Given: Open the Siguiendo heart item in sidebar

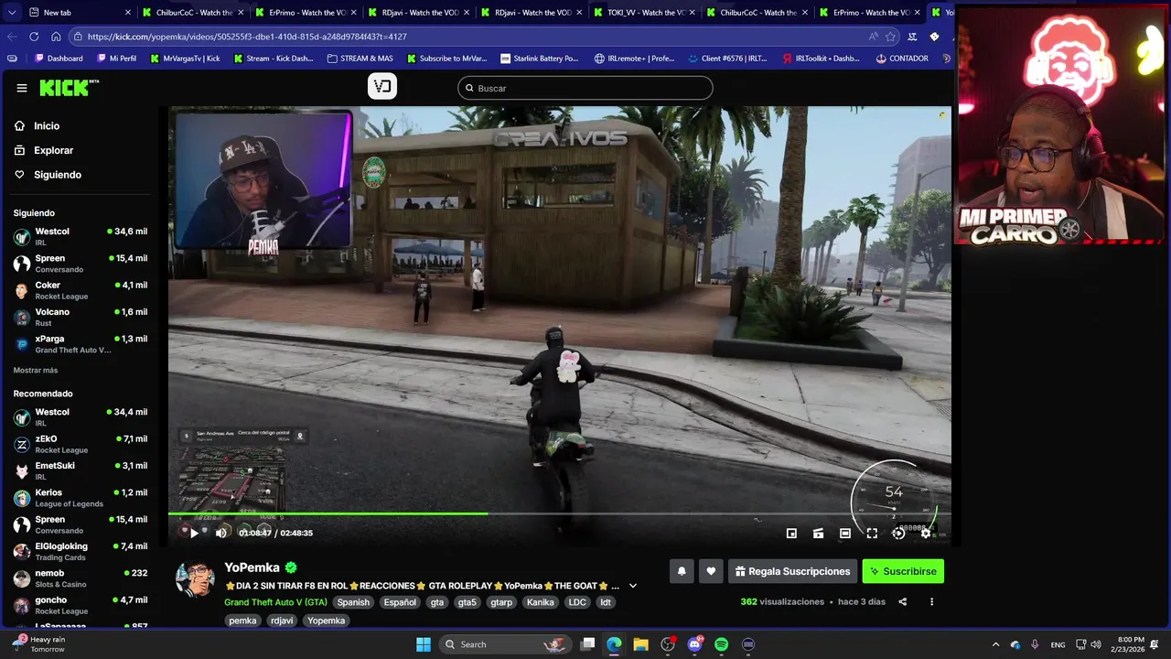Looking at the screenshot, I should pos(57,175).
